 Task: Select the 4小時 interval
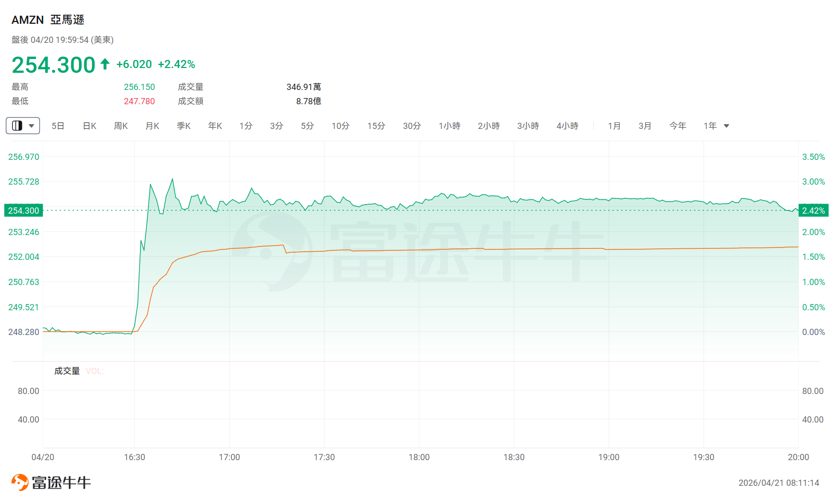tap(567, 126)
